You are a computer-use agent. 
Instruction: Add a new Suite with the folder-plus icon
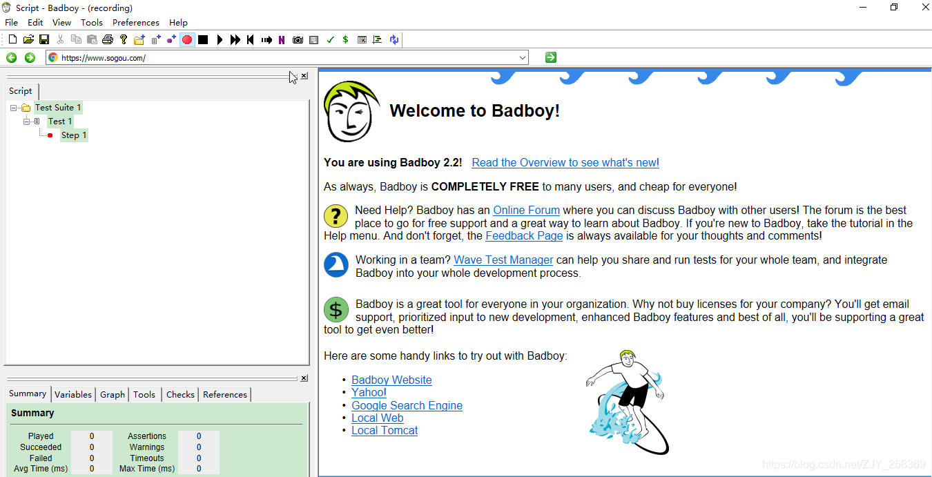click(x=139, y=39)
